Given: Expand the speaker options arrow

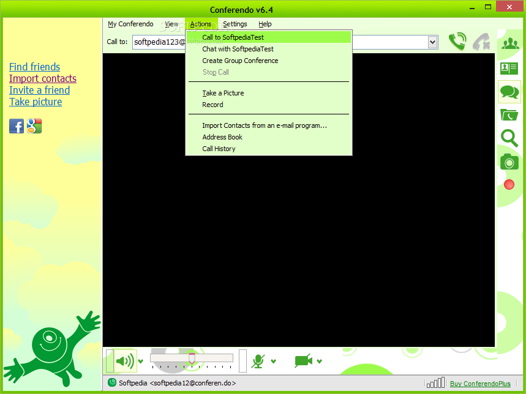Looking at the screenshot, I should tap(141, 361).
